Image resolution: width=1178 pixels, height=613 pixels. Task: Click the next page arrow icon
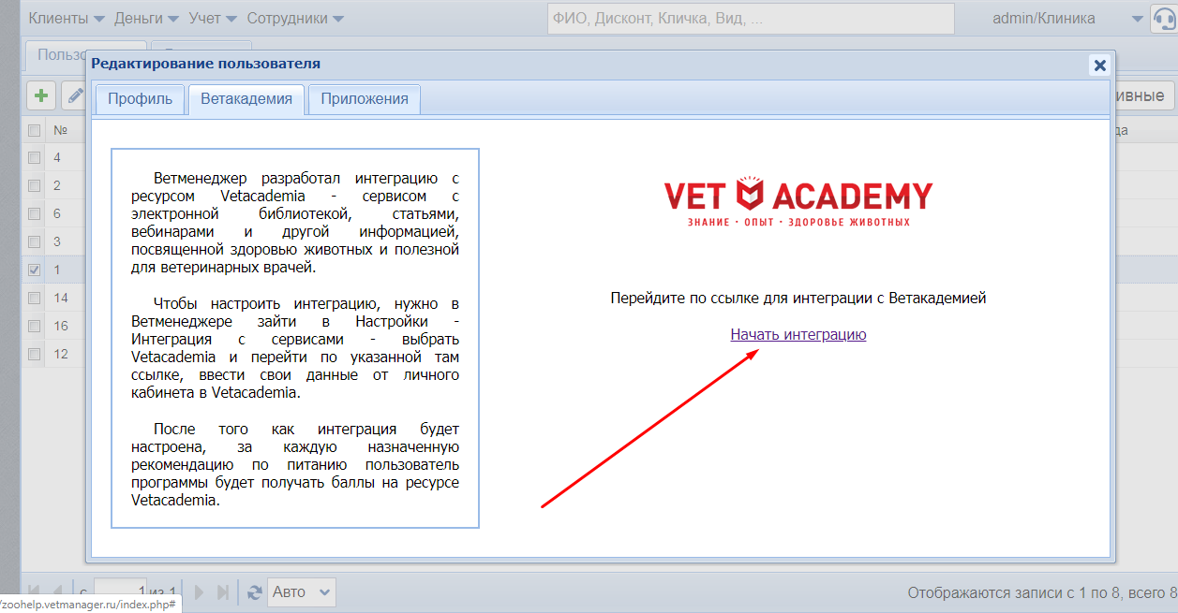pos(199,591)
